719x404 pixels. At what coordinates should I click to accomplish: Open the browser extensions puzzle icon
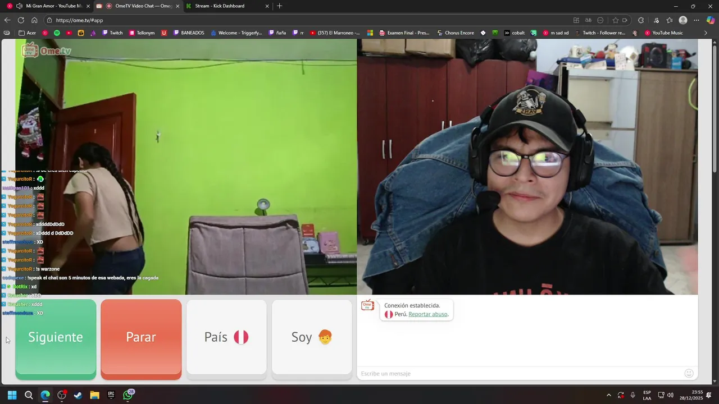click(x=641, y=20)
